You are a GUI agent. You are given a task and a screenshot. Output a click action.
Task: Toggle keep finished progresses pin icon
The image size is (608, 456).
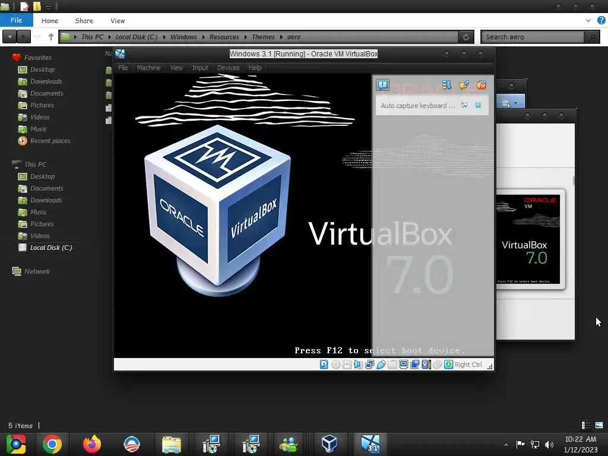pos(464,85)
